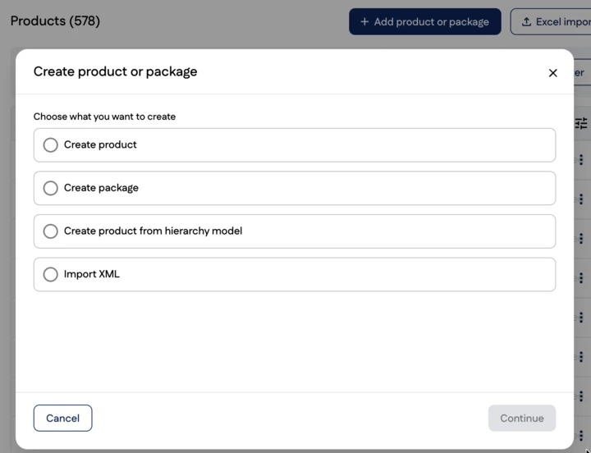Select the Create package radio button
The image size is (591, 453).
(51, 188)
